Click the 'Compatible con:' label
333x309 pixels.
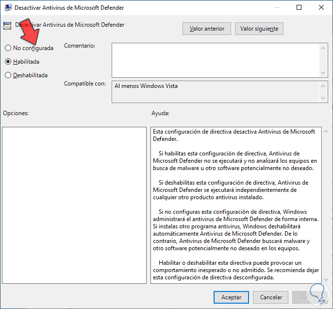[x=85, y=84]
